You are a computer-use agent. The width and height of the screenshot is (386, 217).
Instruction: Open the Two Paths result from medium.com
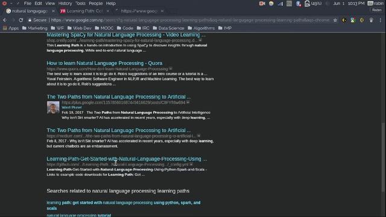119,130
